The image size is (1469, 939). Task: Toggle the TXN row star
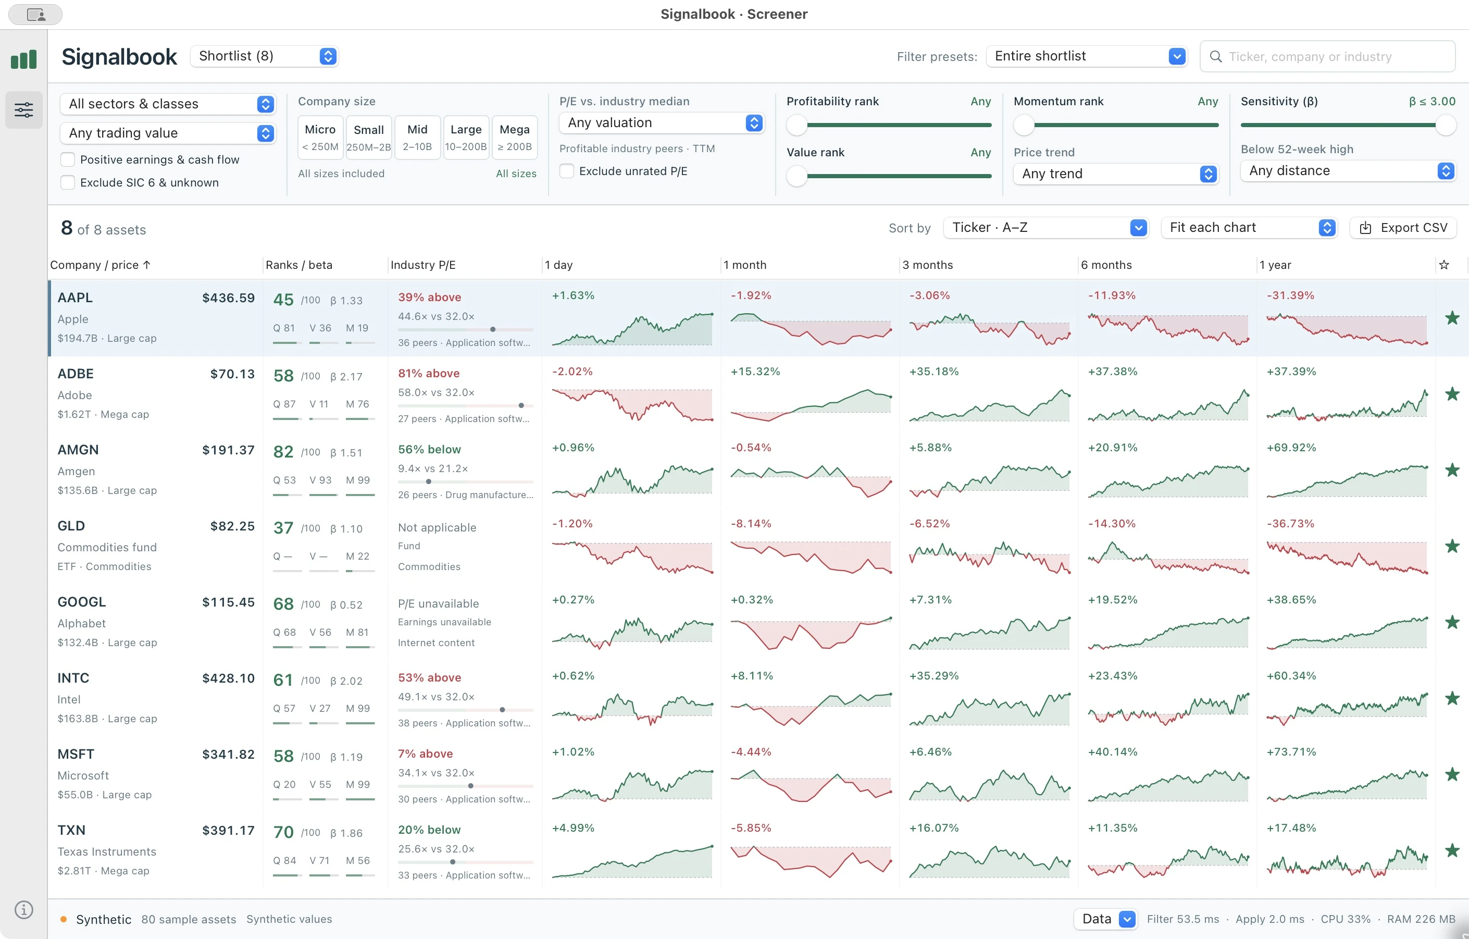point(1452,850)
